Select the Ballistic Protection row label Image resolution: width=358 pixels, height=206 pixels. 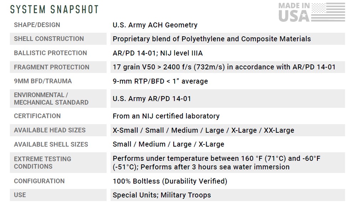pos(50,53)
